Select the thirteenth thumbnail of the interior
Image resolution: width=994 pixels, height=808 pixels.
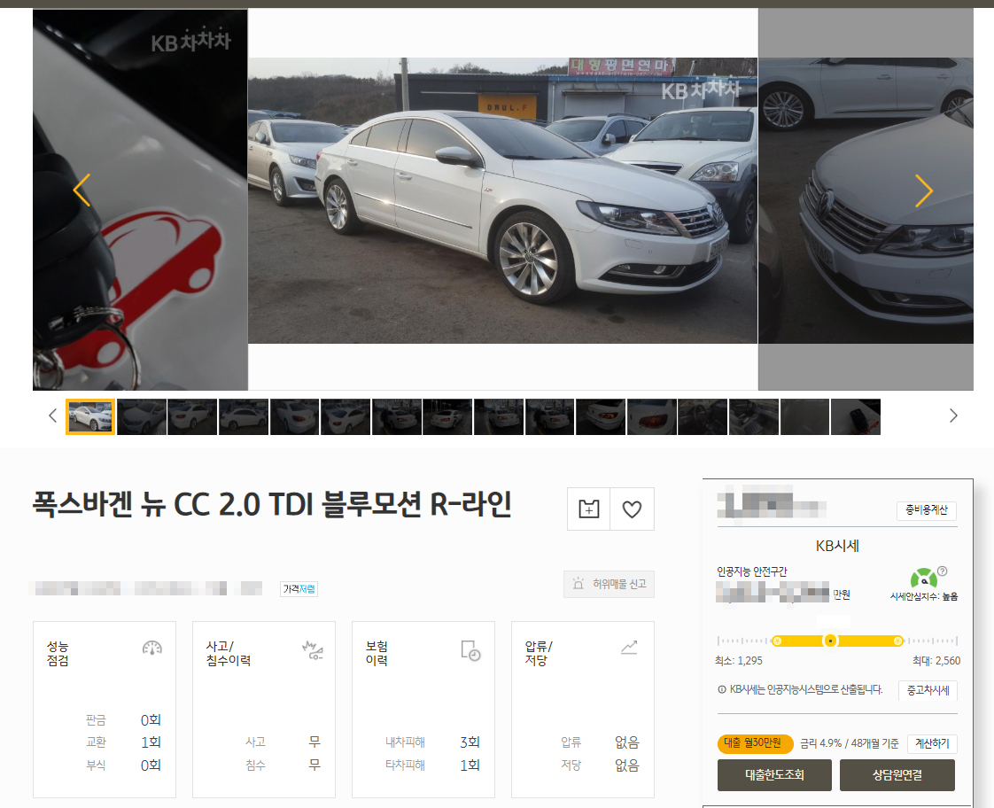(703, 417)
